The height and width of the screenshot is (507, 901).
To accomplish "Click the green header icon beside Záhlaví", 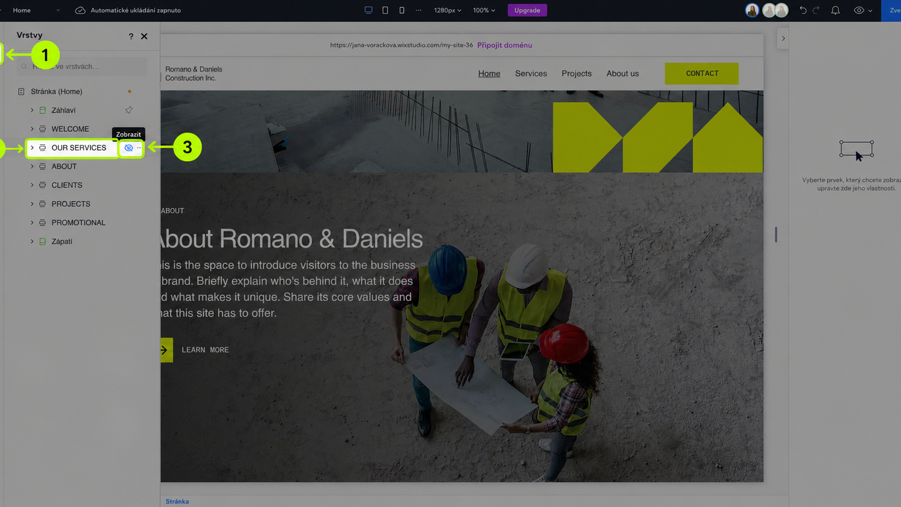I will tap(42, 110).
